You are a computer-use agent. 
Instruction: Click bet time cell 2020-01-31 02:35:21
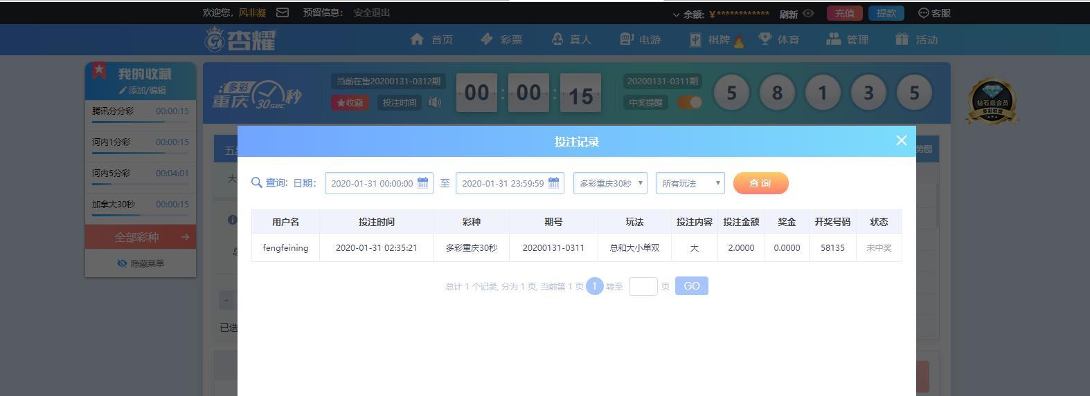(377, 247)
